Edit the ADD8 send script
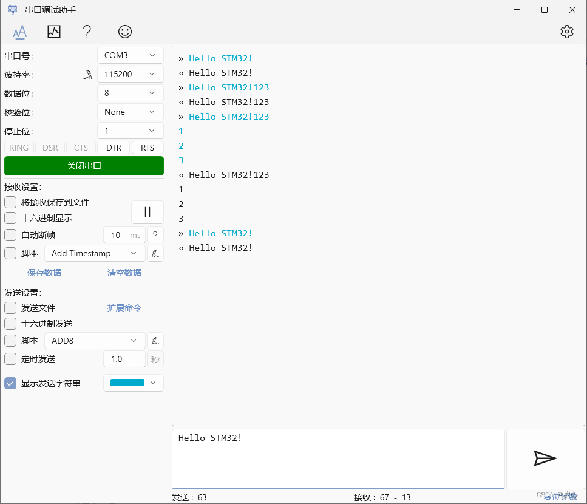Screen dimensions: 587x504 point(155,341)
